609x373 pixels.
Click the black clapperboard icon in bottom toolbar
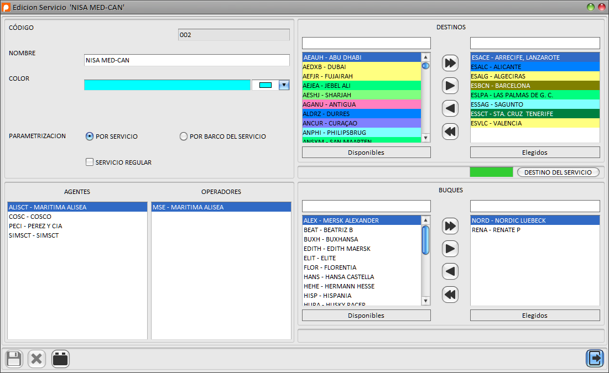pos(60,358)
